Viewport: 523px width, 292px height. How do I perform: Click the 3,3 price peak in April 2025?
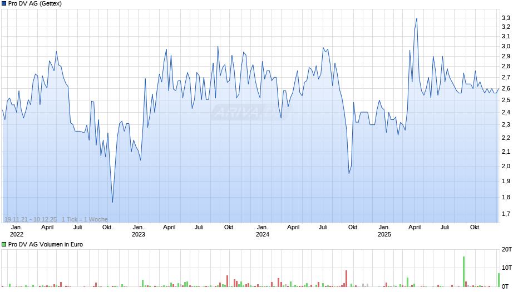pyautogui.click(x=417, y=19)
